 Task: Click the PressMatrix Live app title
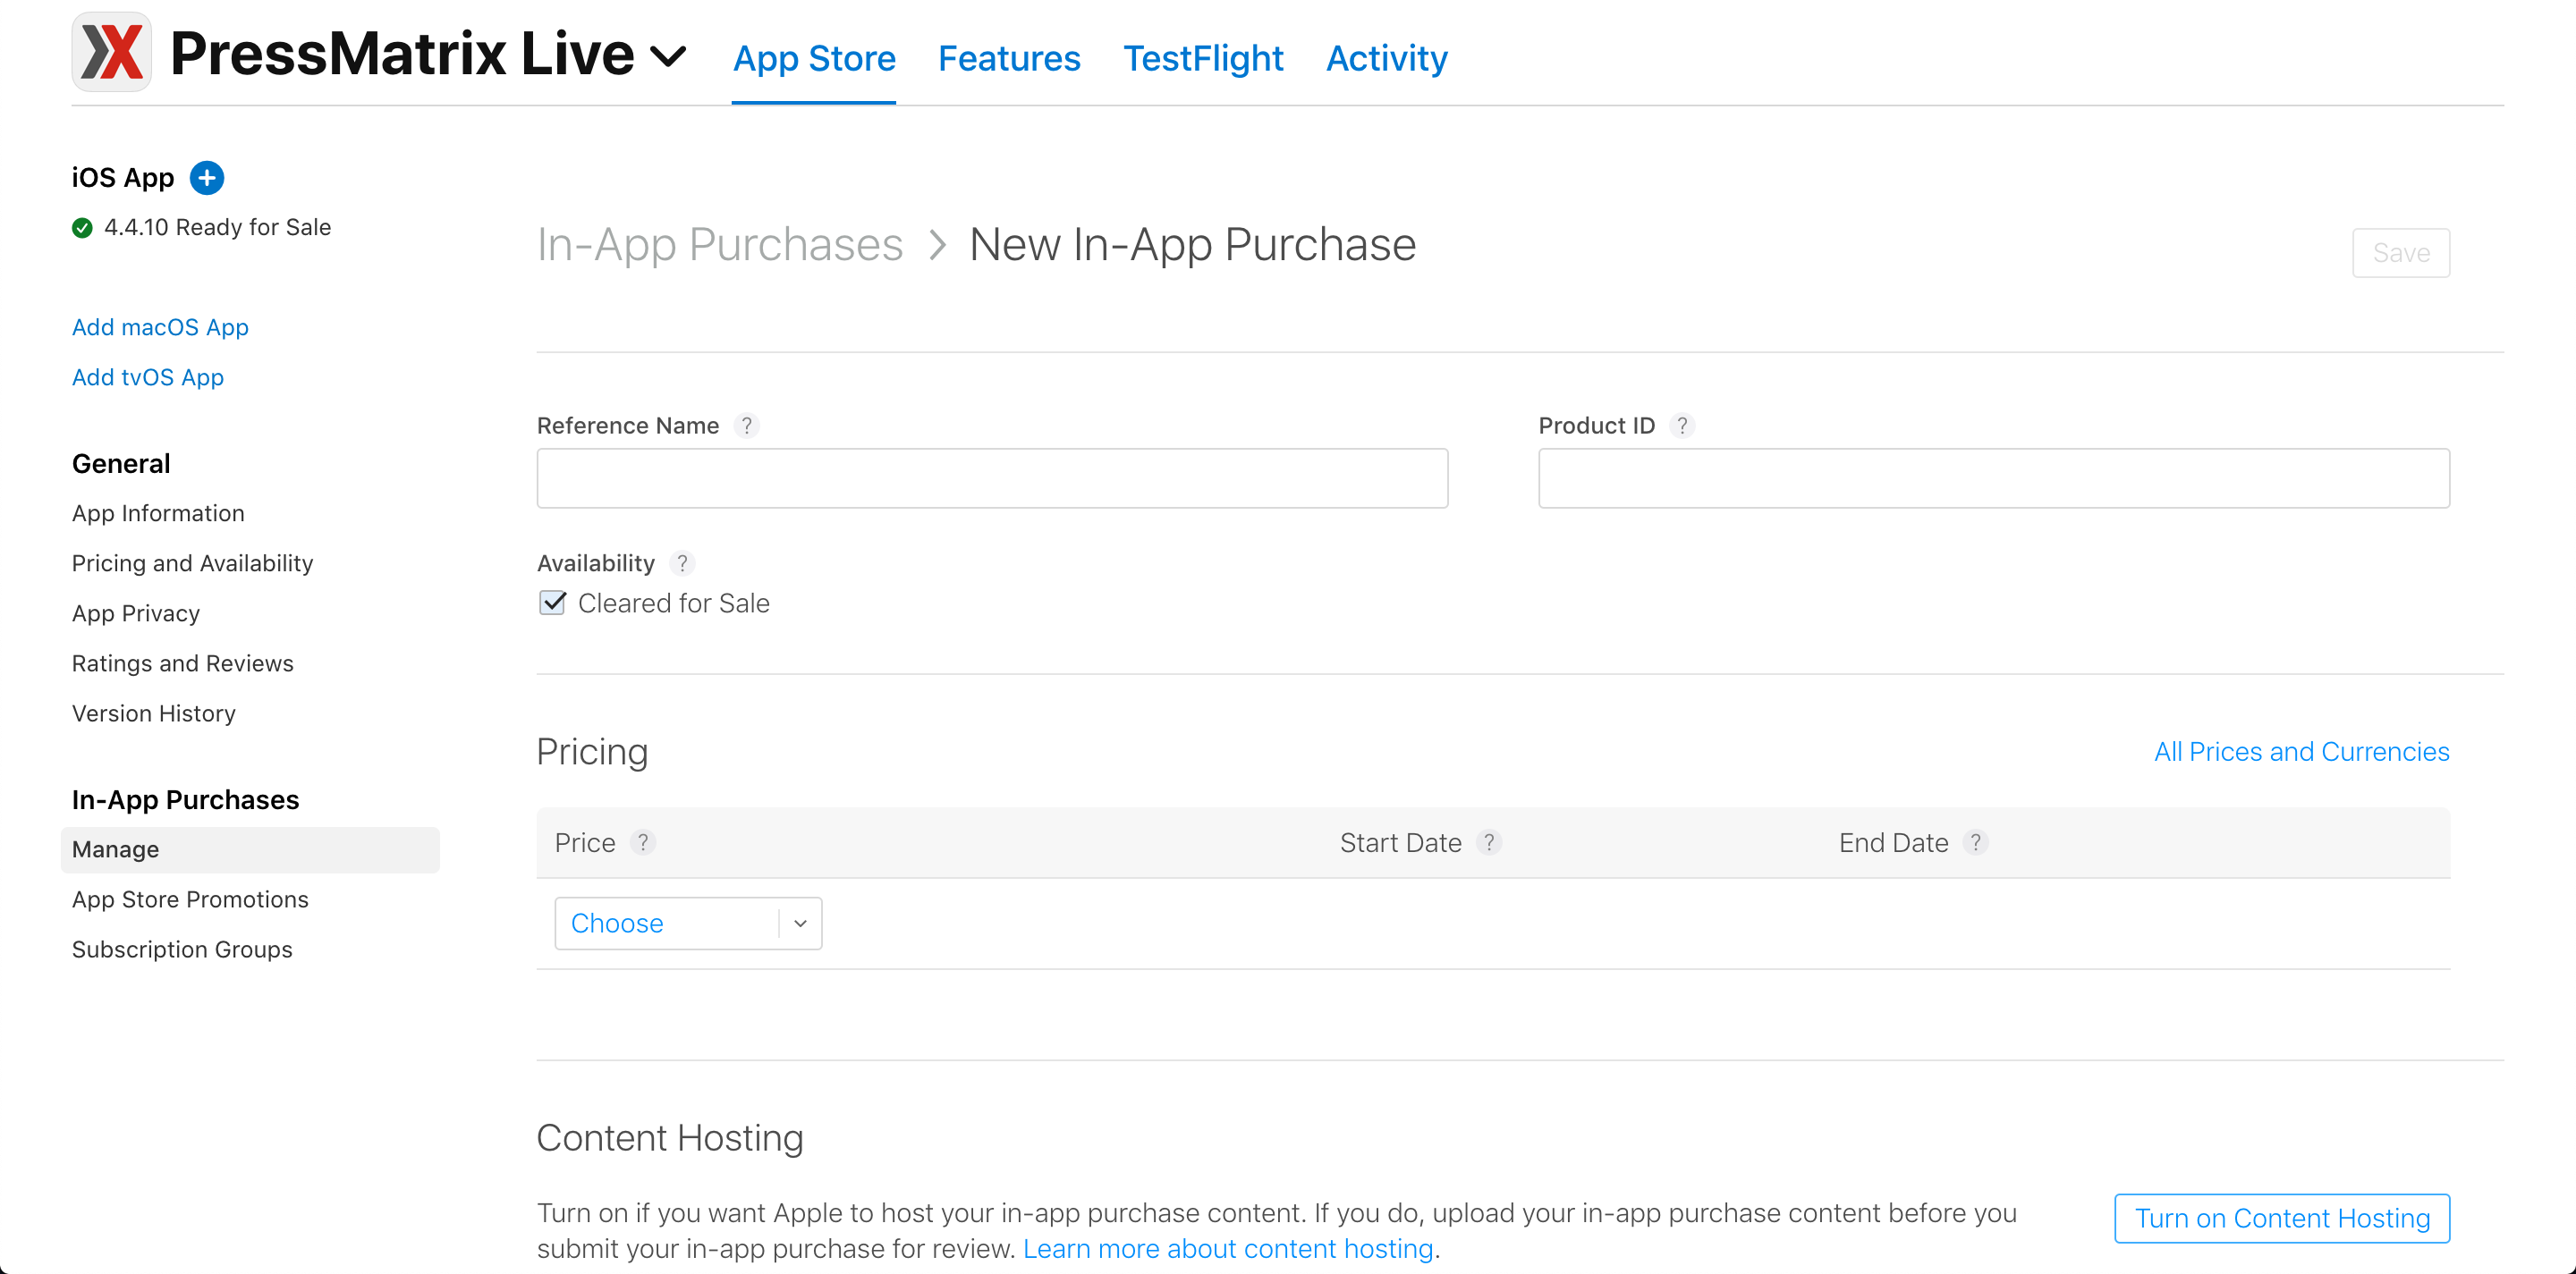pyautogui.click(x=402, y=54)
